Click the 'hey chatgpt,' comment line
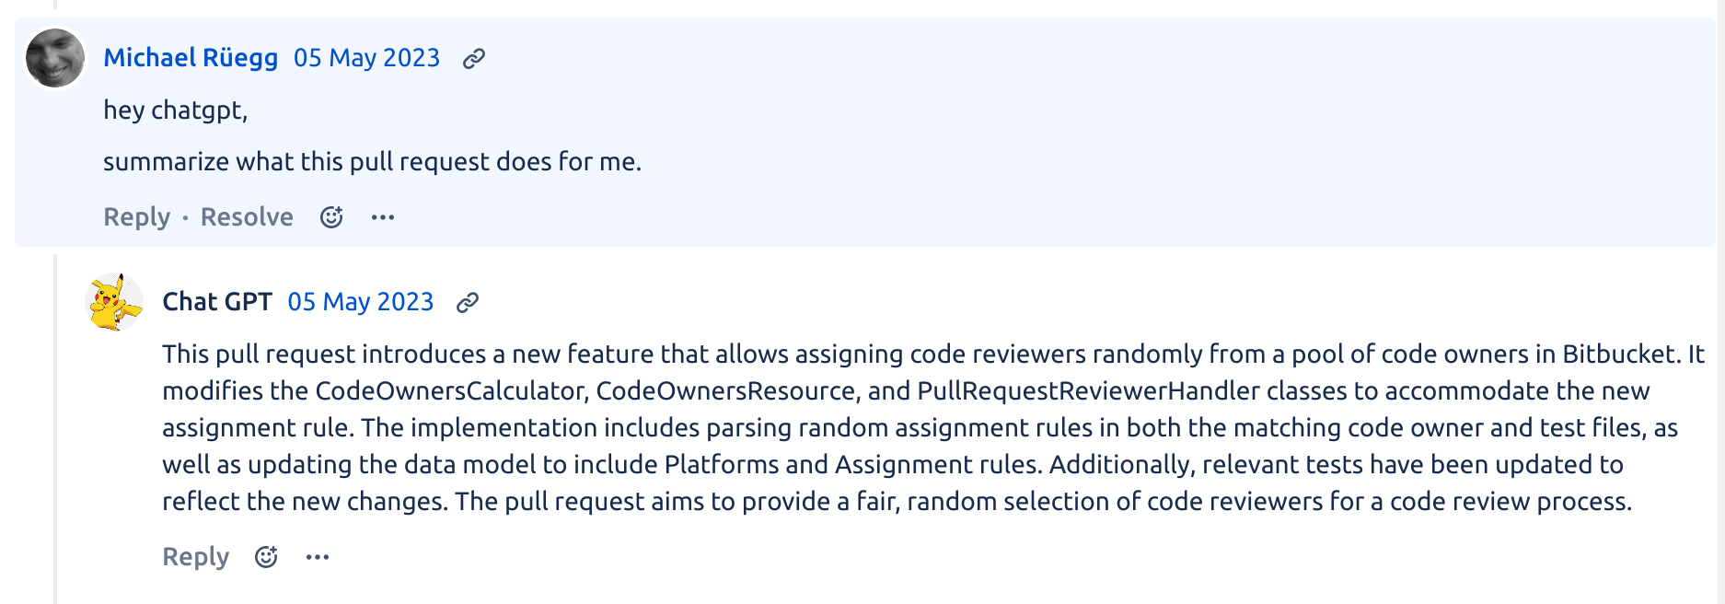1725x604 pixels. pos(175,110)
